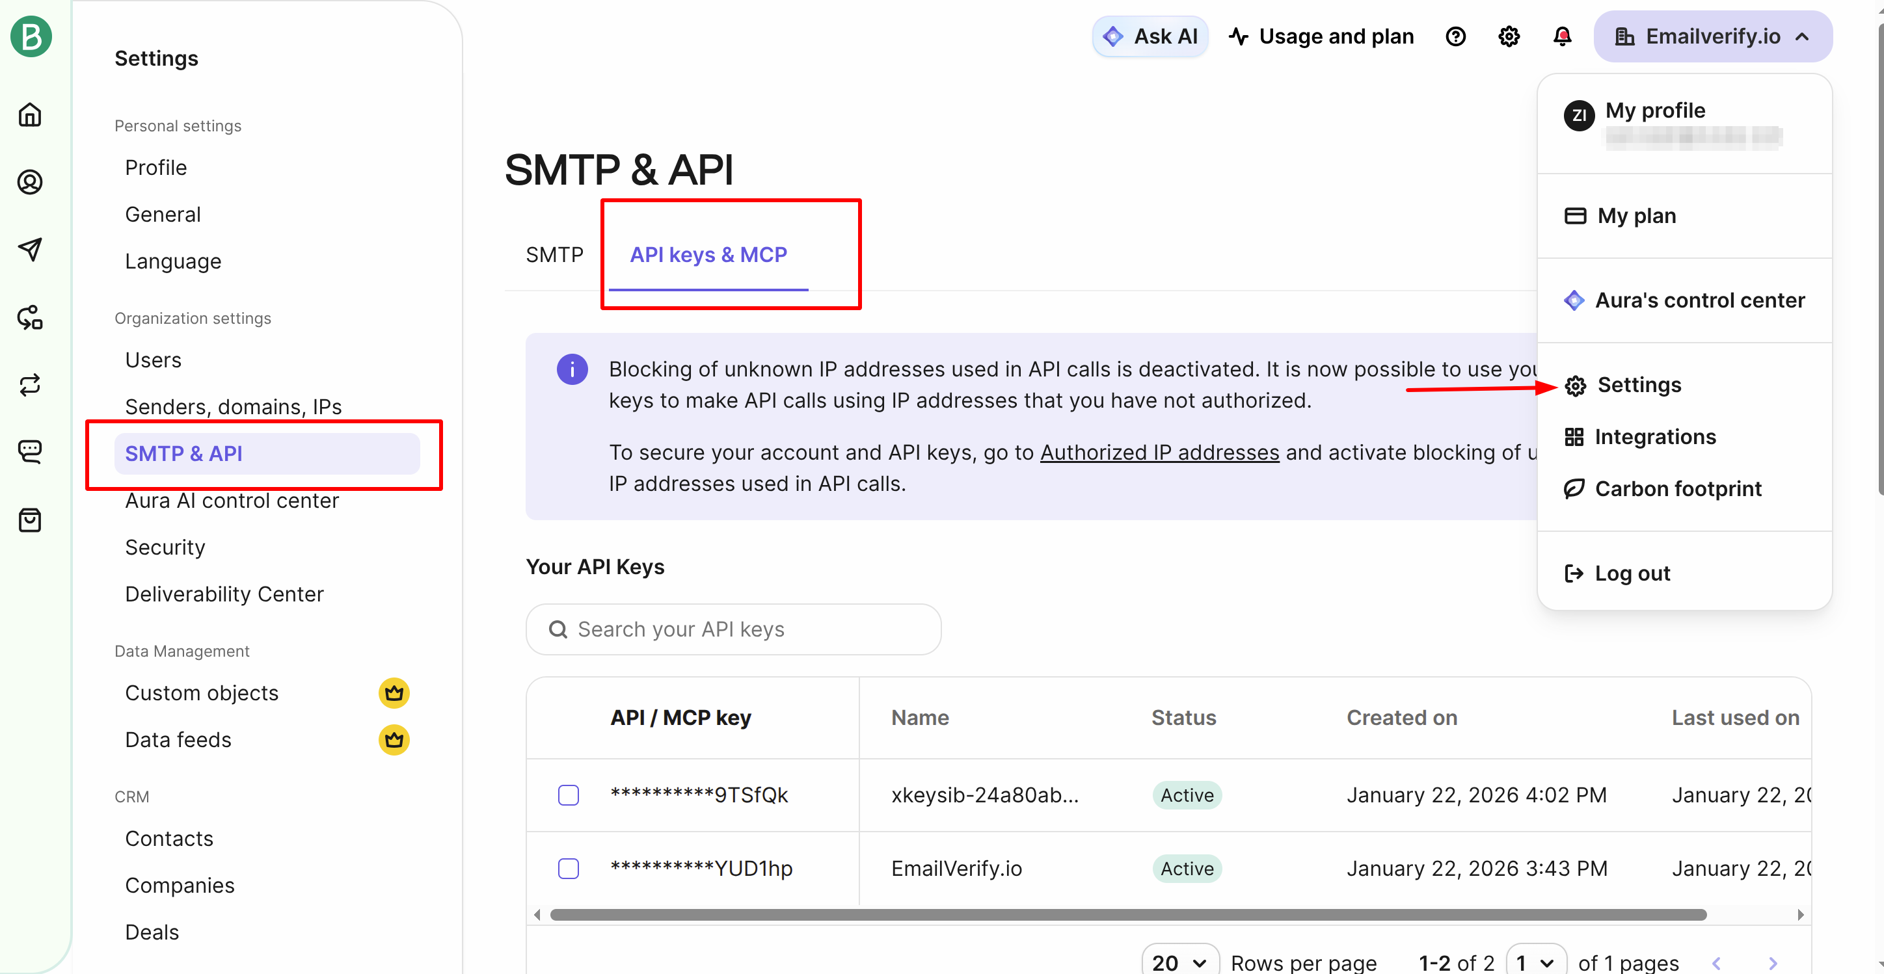Switch to the SMTP tab
The image size is (1884, 974).
point(554,254)
